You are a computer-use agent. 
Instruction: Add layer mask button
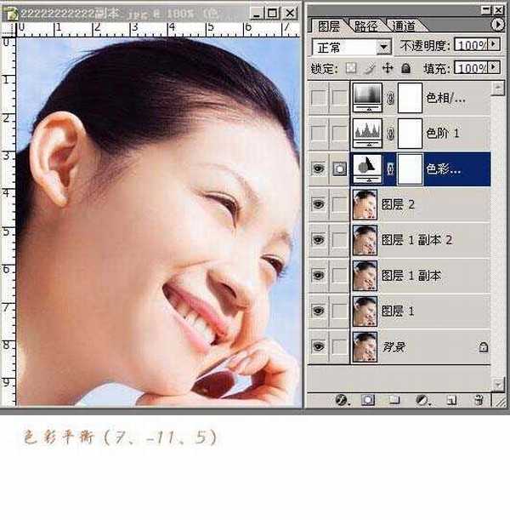[367, 400]
